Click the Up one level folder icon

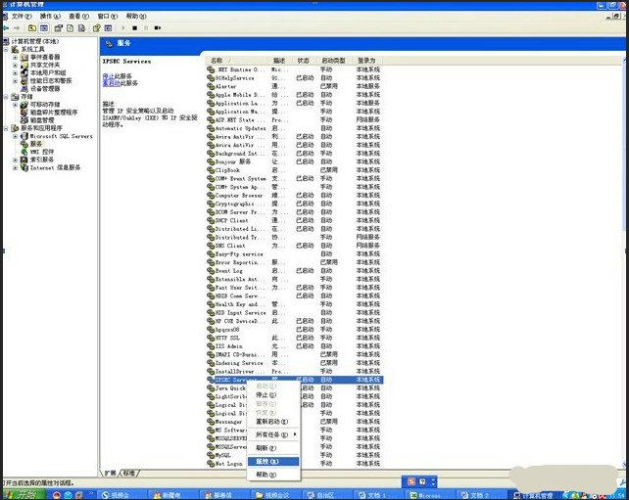[32, 28]
